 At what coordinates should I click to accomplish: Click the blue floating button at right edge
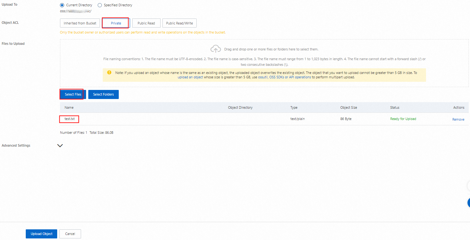coord(468,202)
